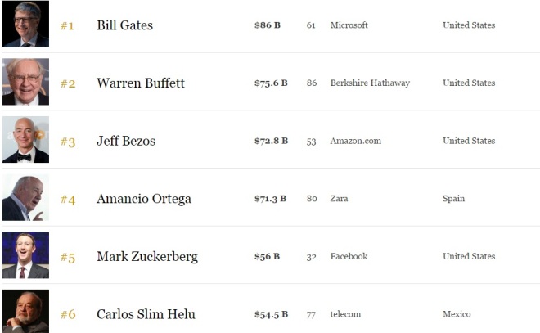Select the Amancio Ortega name
Screen dimensions: 540x333
coord(143,199)
